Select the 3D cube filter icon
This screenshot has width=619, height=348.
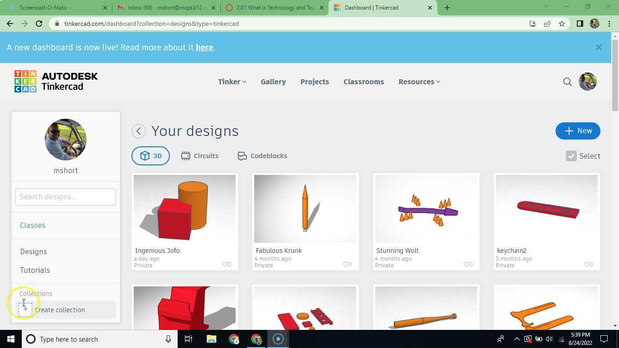[146, 155]
